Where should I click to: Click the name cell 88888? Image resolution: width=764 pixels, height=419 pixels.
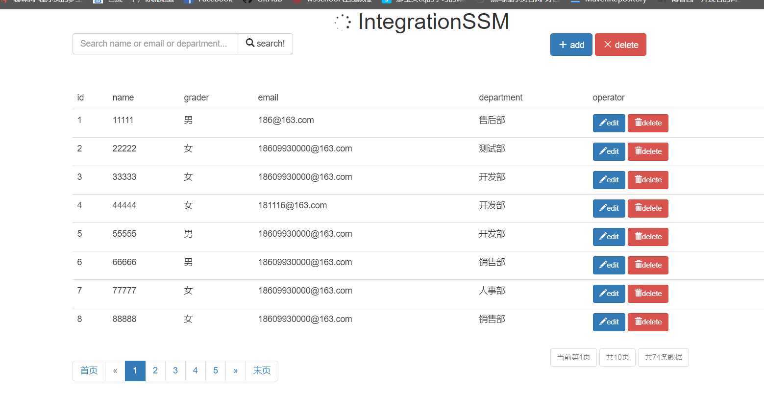coord(124,319)
